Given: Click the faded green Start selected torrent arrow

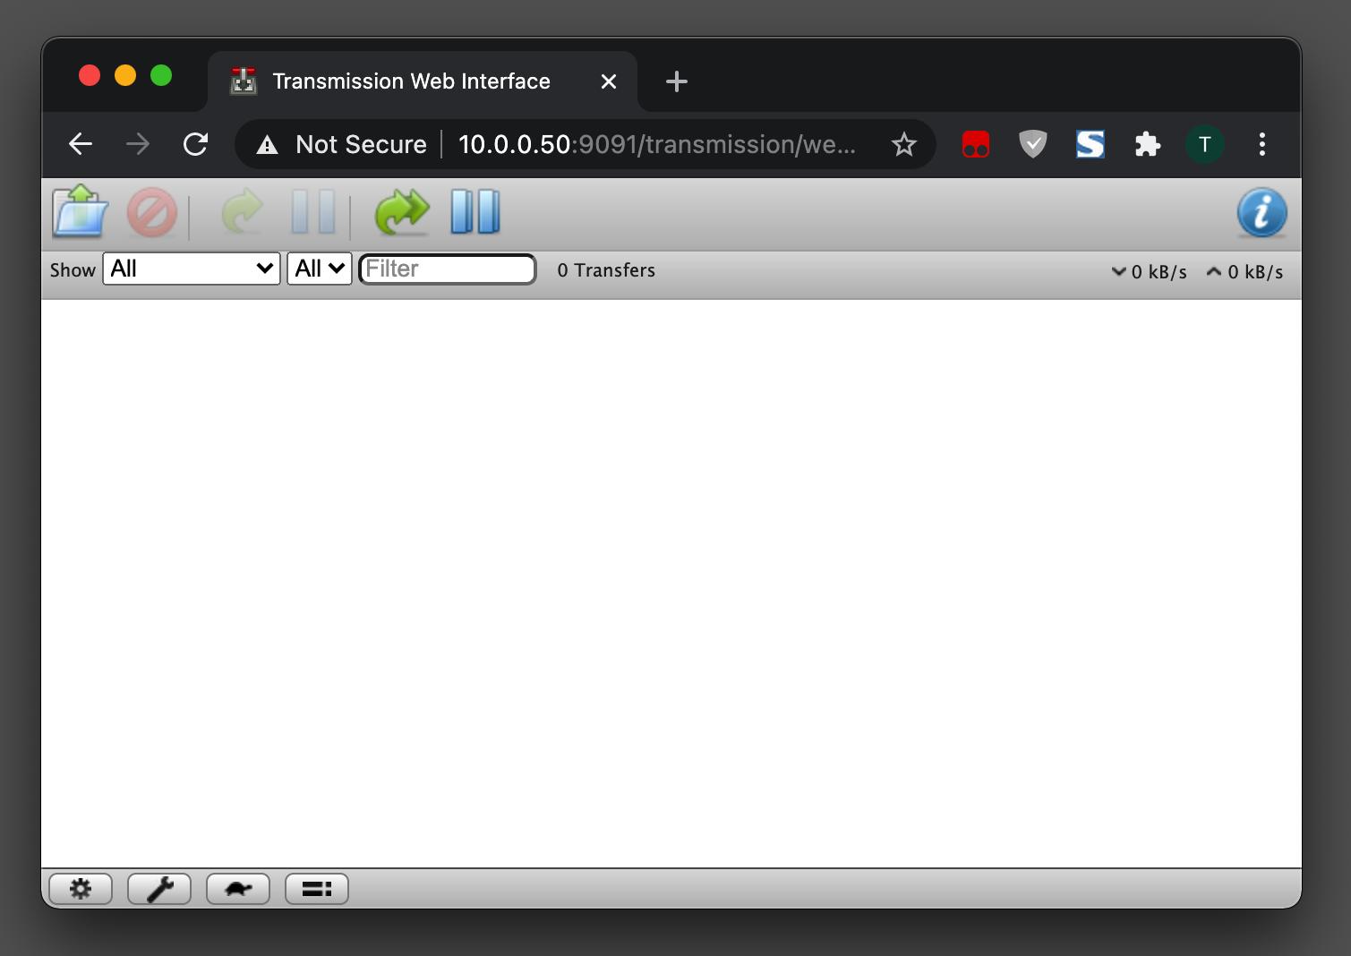Looking at the screenshot, I should 242,211.
